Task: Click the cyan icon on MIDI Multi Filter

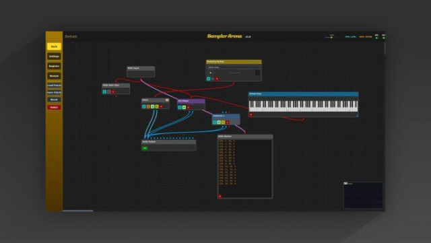Action: click(104, 92)
